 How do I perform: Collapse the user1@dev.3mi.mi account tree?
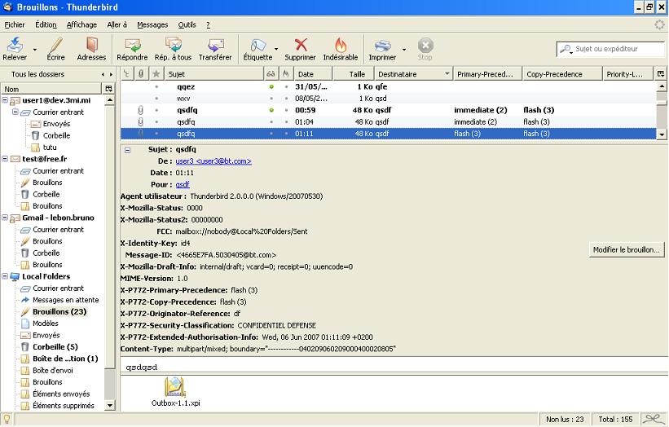coord(5,100)
